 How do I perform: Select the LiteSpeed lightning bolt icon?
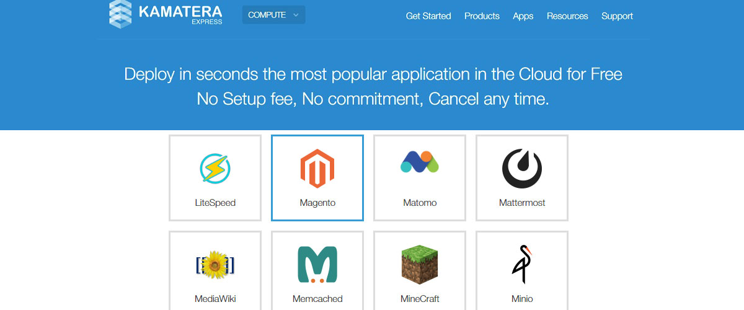click(215, 168)
